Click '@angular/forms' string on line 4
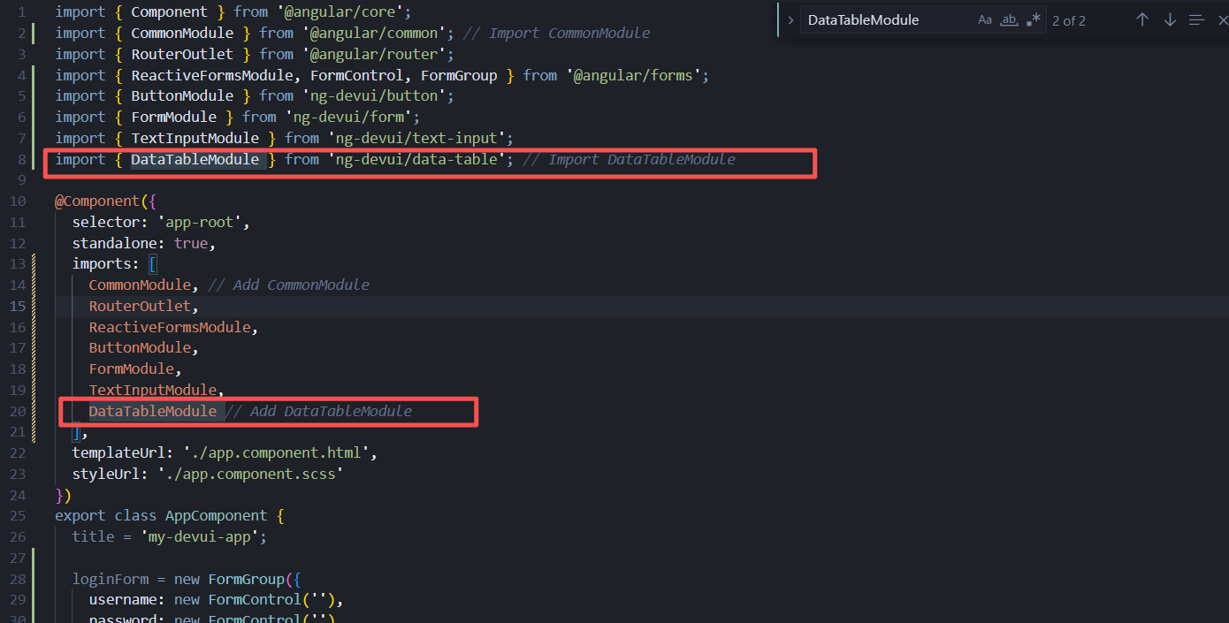 point(633,75)
